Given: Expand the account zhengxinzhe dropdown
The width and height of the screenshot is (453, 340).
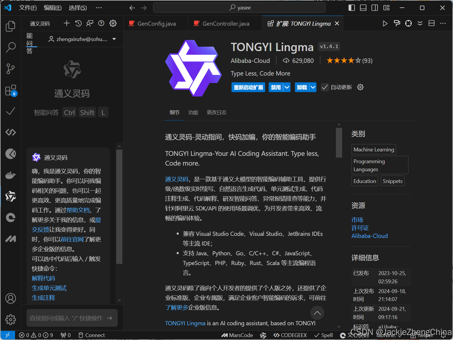Looking at the screenshot, I should (x=114, y=39).
